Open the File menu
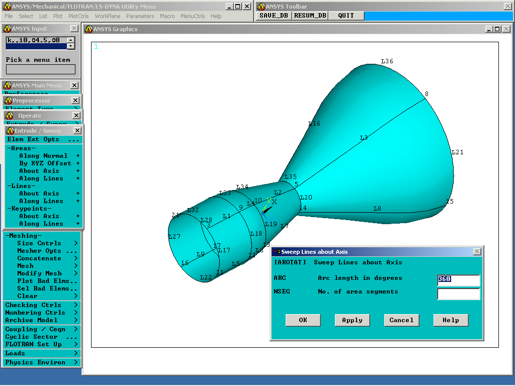515x386 pixels. pyautogui.click(x=9, y=16)
